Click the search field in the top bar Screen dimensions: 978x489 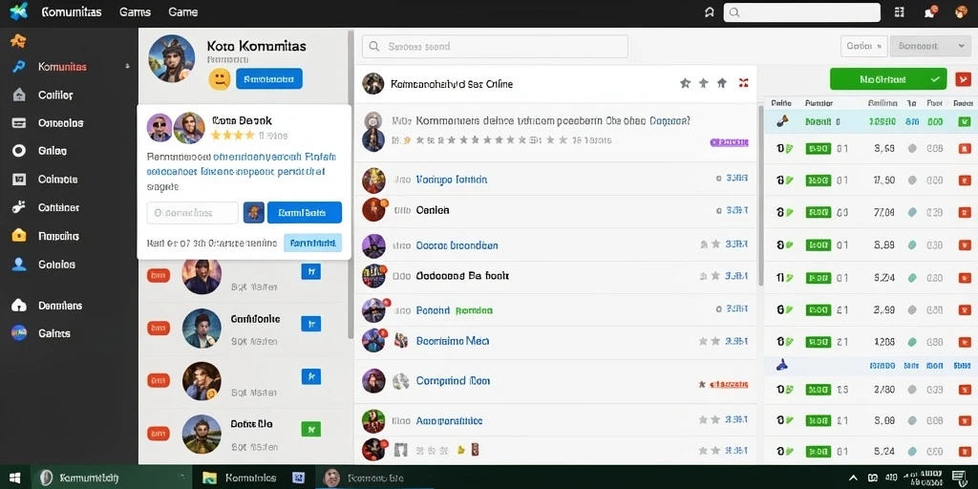801,11
